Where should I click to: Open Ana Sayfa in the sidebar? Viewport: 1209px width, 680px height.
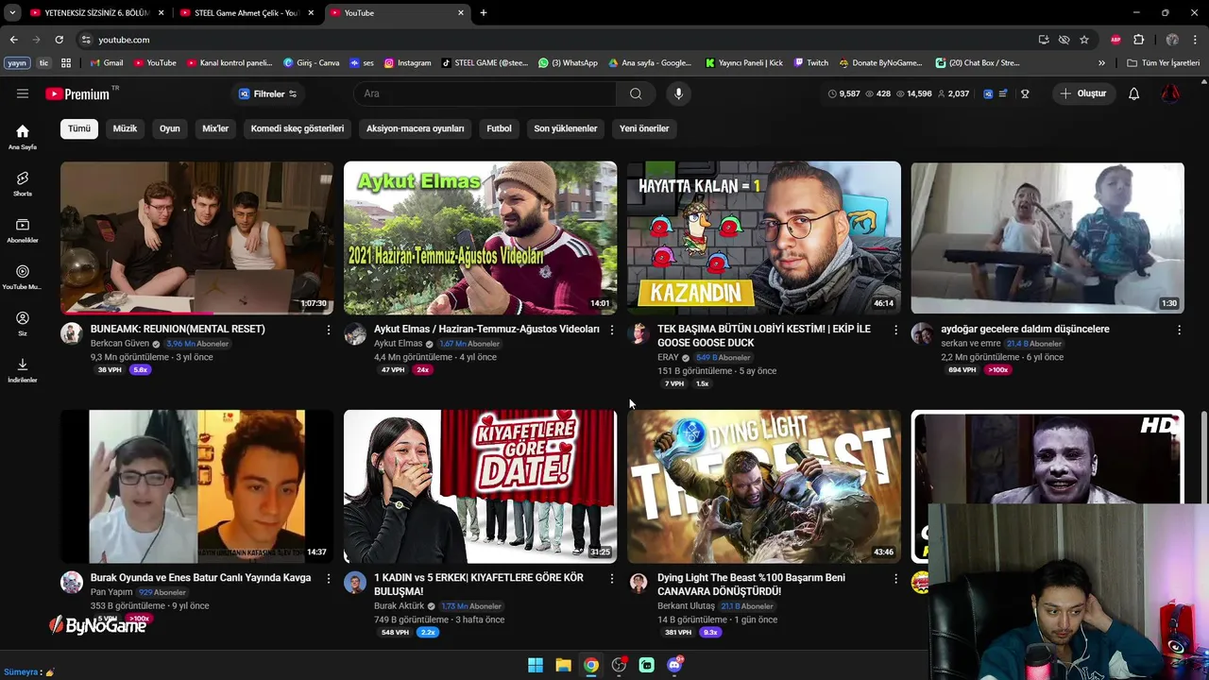[x=23, y=137]
